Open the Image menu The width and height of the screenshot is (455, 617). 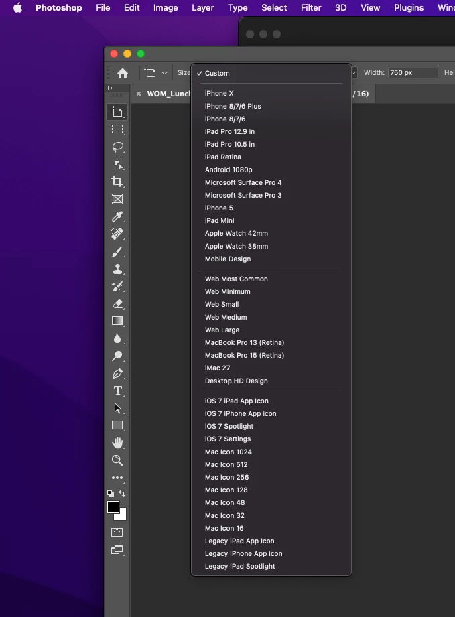click(x=166, y=8)
